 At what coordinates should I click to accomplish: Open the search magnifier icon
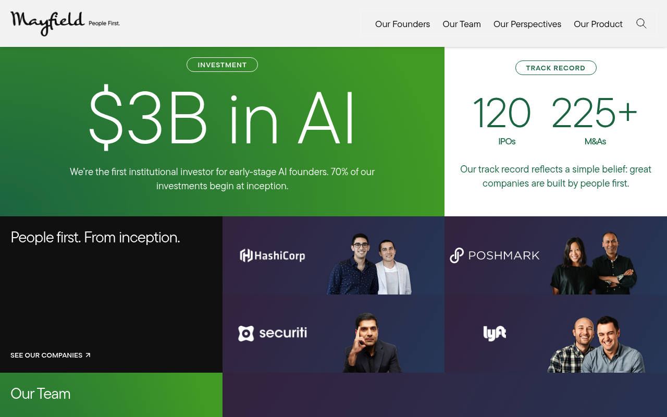pos(641,23)
